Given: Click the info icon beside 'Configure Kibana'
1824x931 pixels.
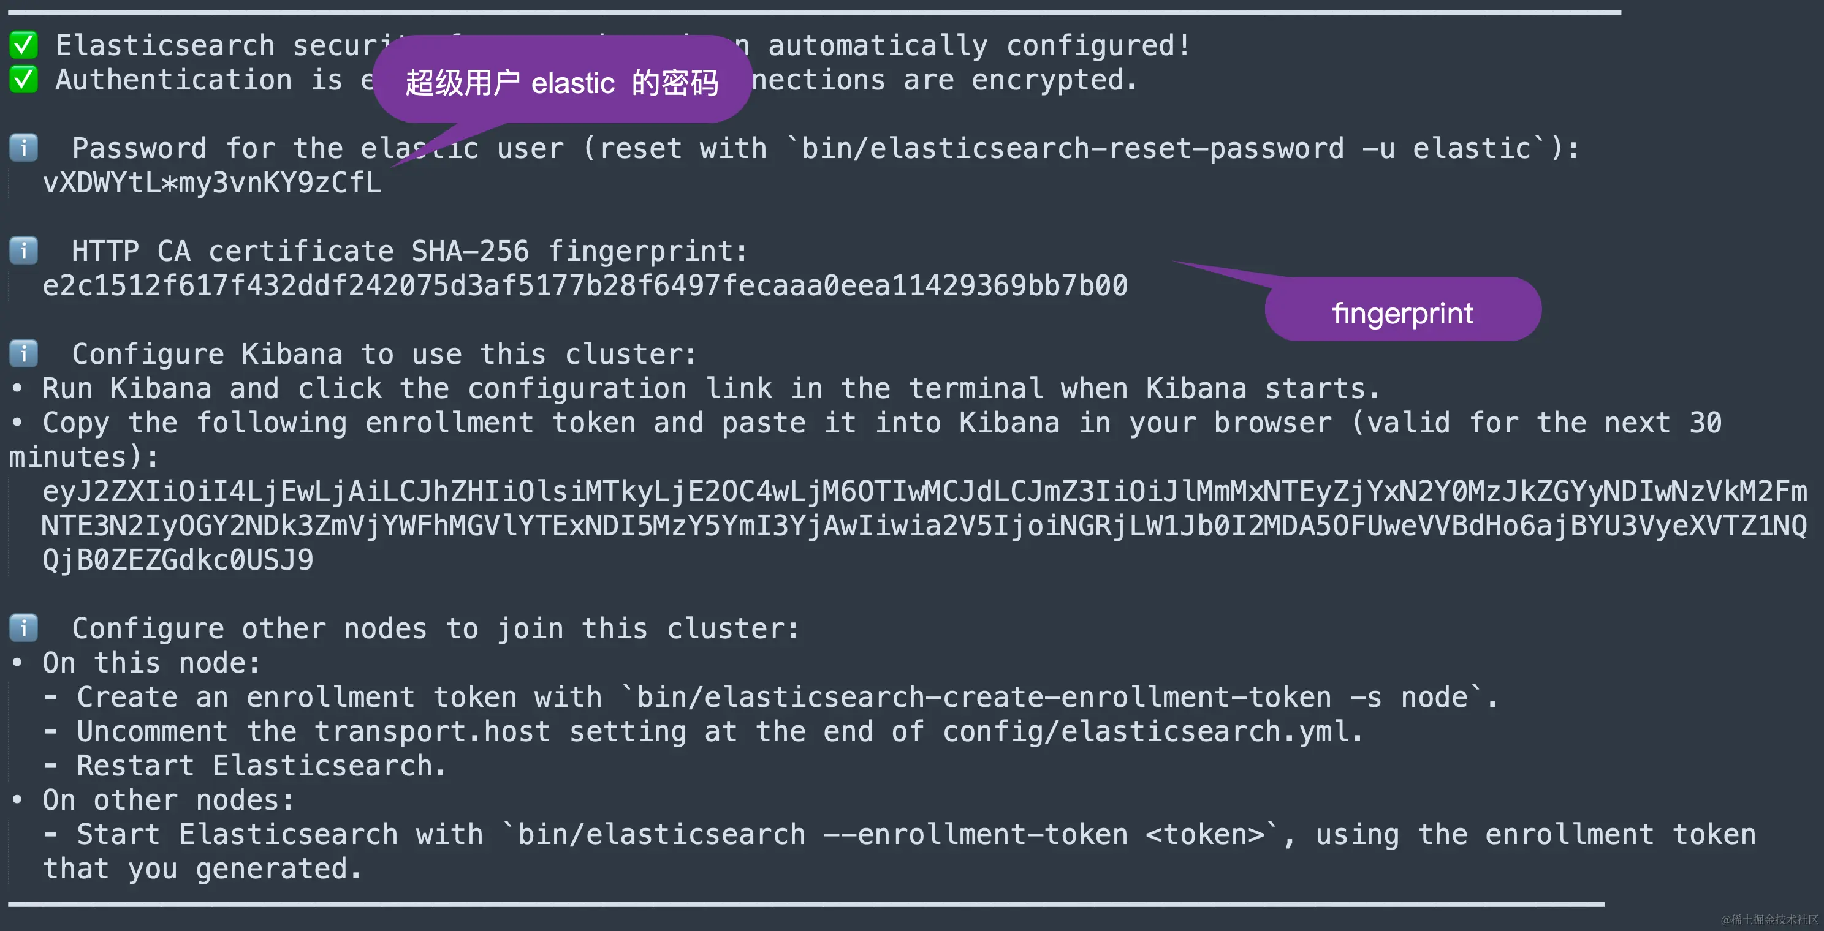Looking at the screenshot, I should click(23, 353).
